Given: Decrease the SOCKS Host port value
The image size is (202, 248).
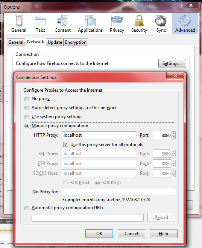Looking at the screenshot, I should (173, 175).
